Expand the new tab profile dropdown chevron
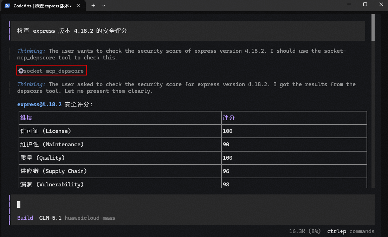Viewport: 388px width, 237px height. 104,5
